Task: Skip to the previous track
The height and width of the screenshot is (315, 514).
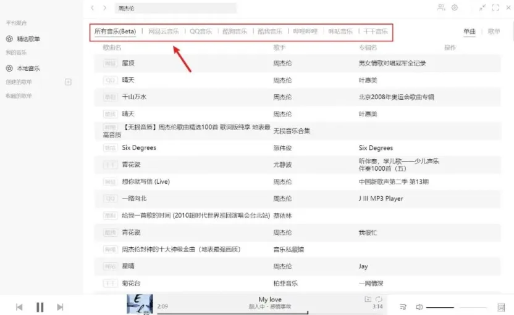Action: (19, 307)
